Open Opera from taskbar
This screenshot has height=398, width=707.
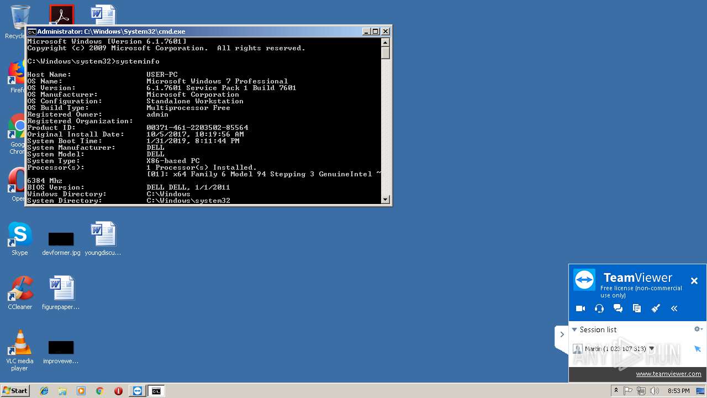click(x=118, y=391)
